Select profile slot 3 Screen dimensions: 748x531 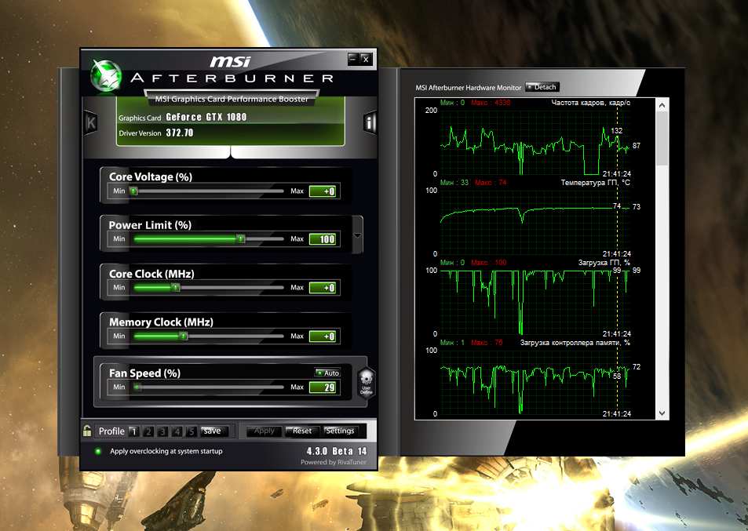point(162,431)
